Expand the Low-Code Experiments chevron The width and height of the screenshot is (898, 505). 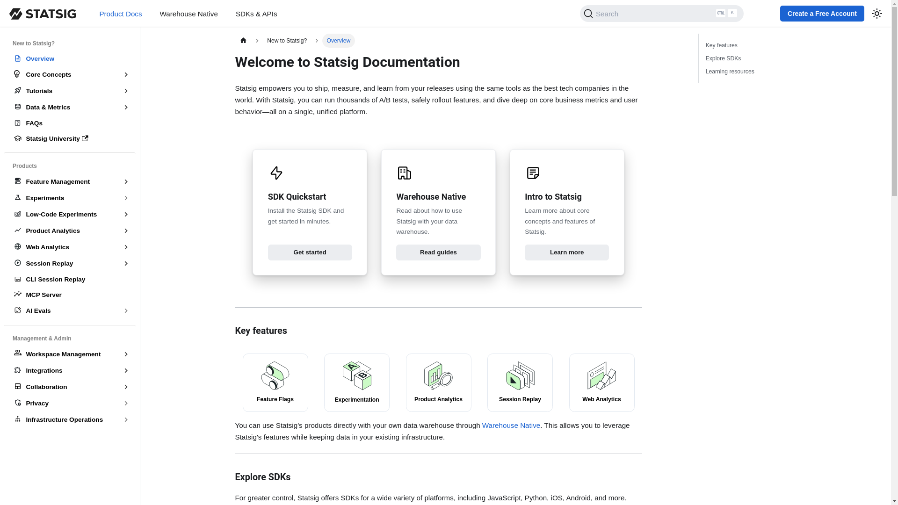click(x=126, y=215)
